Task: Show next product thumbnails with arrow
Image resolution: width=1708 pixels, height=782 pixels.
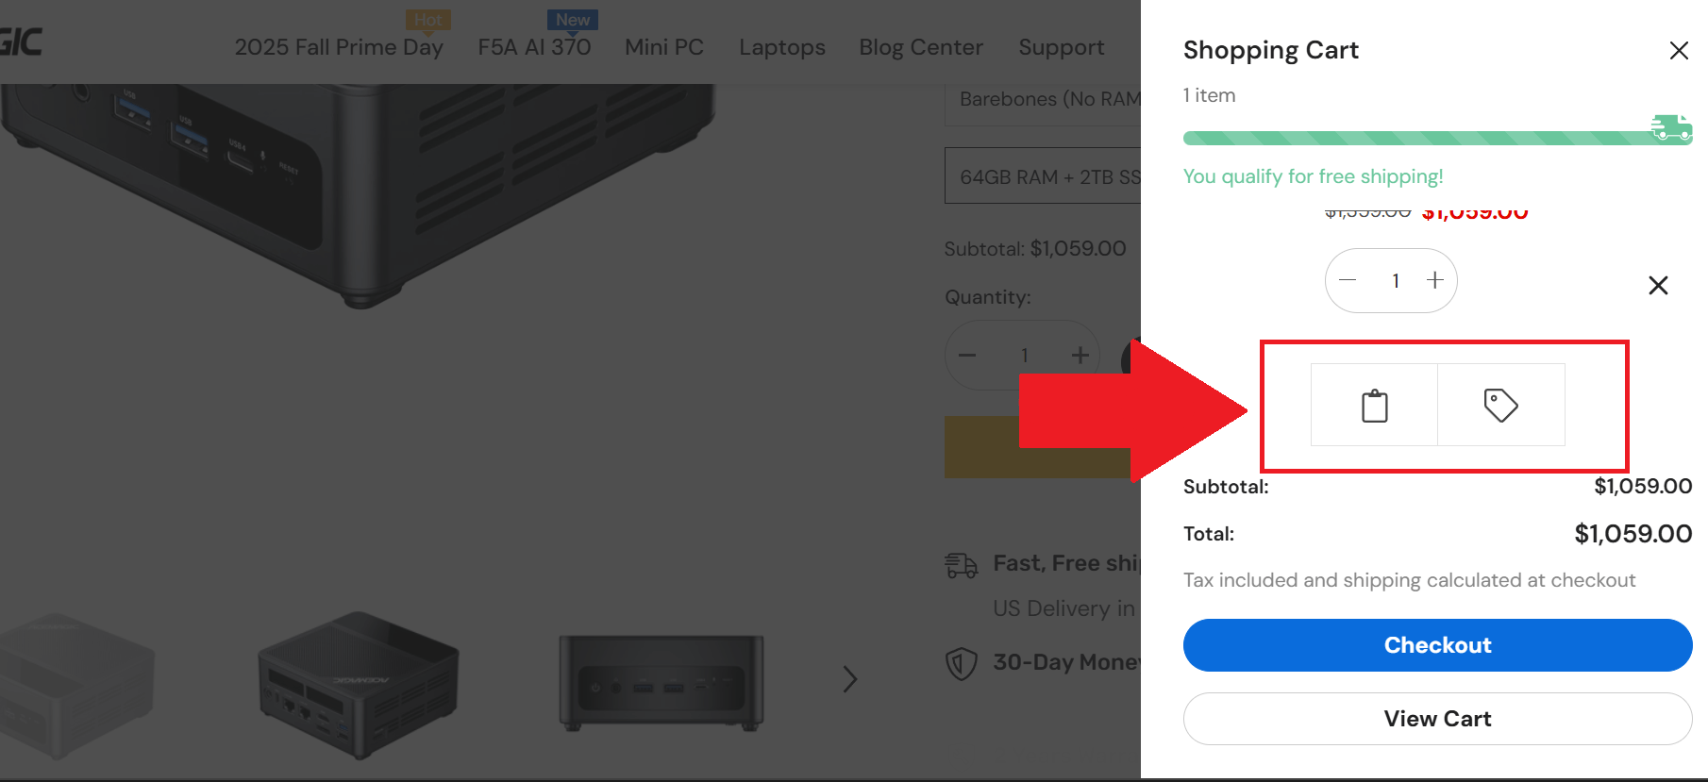Action: tap(849, 679)
